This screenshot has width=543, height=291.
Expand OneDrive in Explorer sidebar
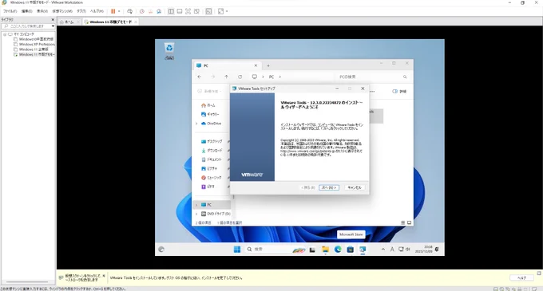[196, 124]
